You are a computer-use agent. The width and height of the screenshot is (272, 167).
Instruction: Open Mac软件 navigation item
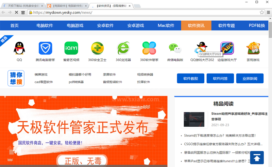(166, 26)
